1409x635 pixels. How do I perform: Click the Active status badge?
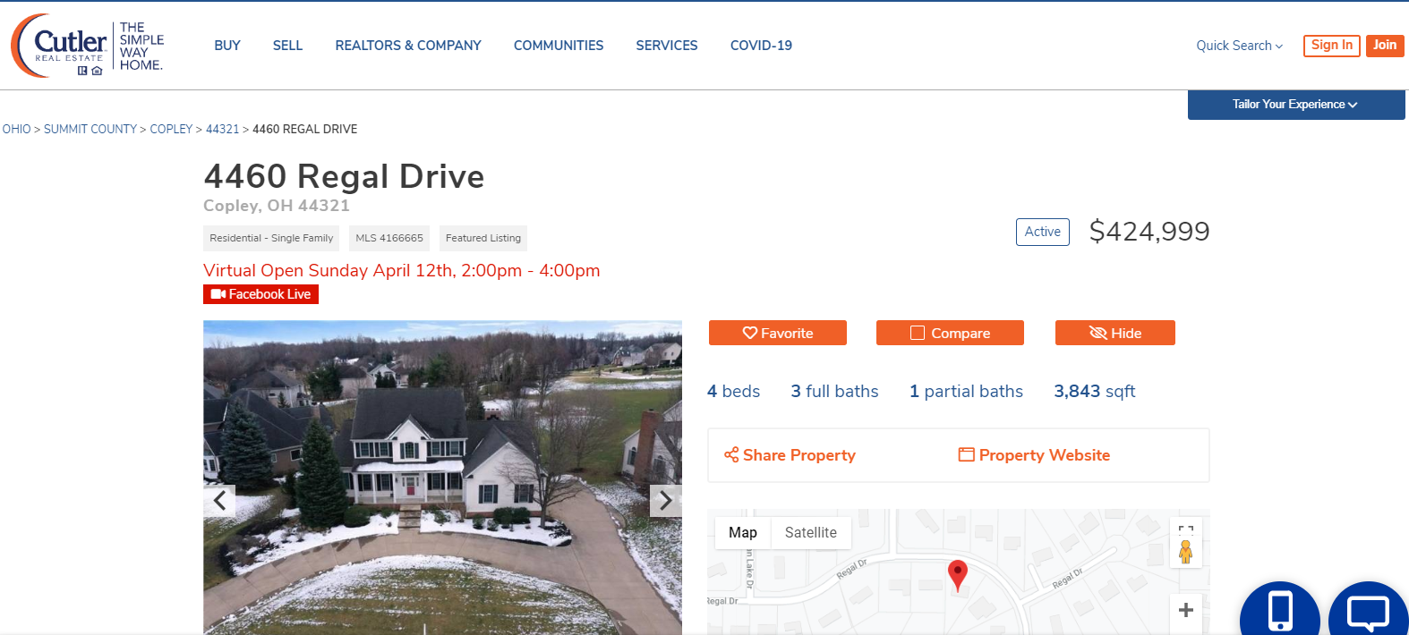(x=1043, y=232)
